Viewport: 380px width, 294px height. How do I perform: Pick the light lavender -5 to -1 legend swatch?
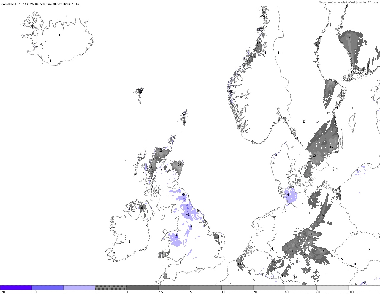(79, 287)
